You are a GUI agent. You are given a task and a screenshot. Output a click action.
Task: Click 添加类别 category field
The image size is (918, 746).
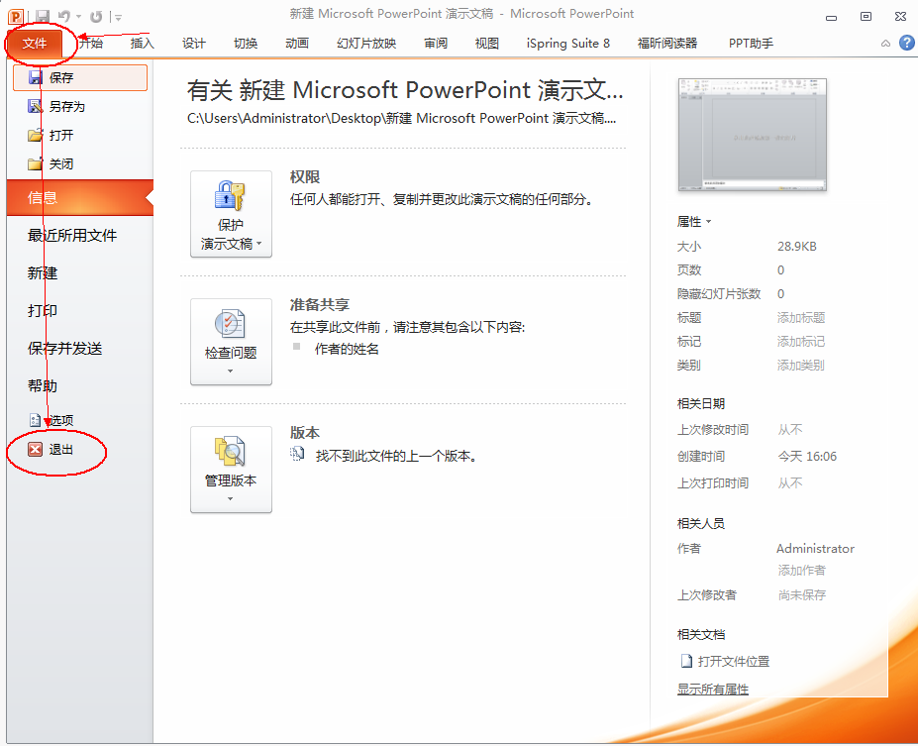(801, 366)
